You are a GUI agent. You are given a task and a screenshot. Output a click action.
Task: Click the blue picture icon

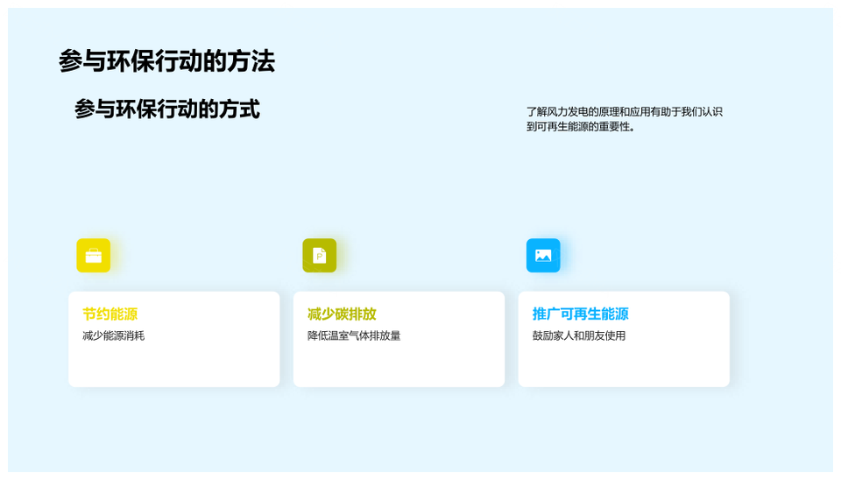tap(542, 255)
